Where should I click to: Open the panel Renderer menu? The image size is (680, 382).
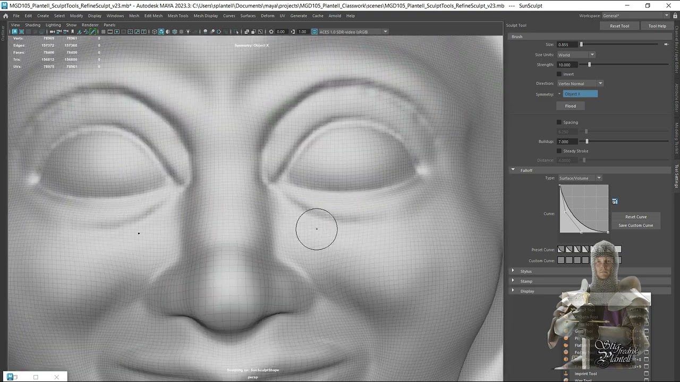tap(90, 25)
